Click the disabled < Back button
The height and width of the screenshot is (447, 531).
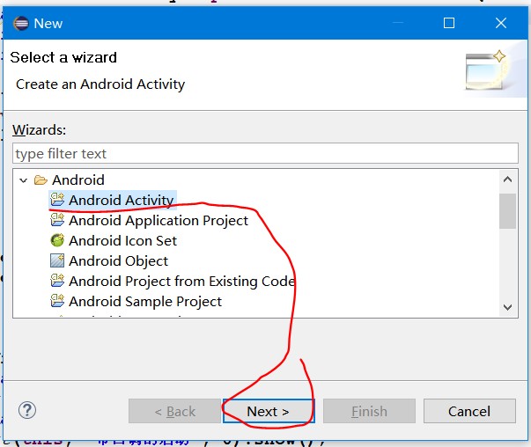[174, 411]
